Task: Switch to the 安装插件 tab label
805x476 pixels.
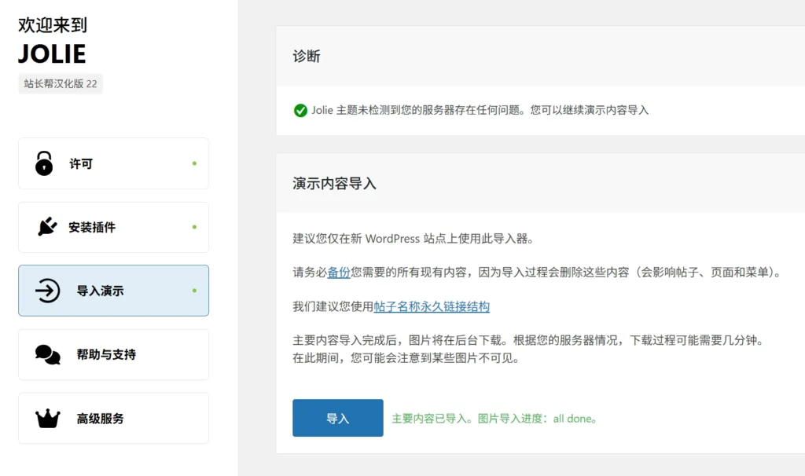Action: (92, 228)
